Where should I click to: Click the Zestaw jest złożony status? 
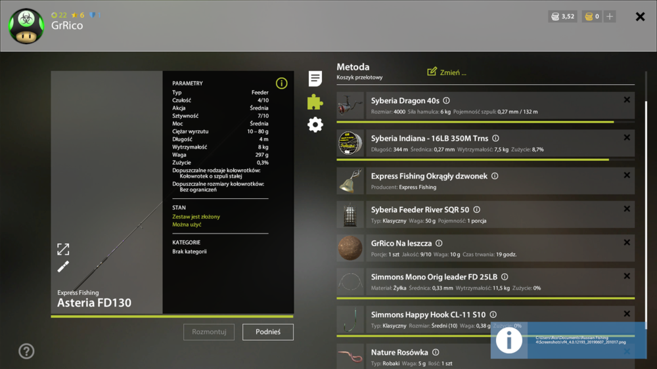coord(196,217)
